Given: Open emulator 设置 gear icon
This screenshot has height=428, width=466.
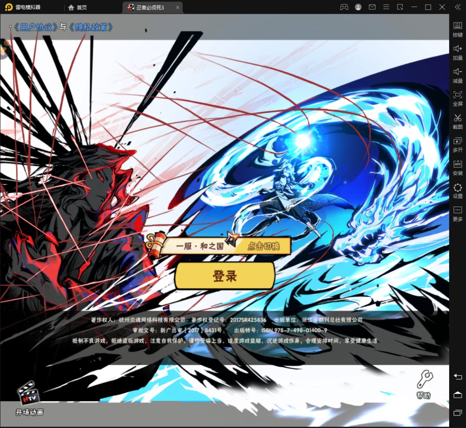Looking at the screenshot, I should click(x=457, y=190).
